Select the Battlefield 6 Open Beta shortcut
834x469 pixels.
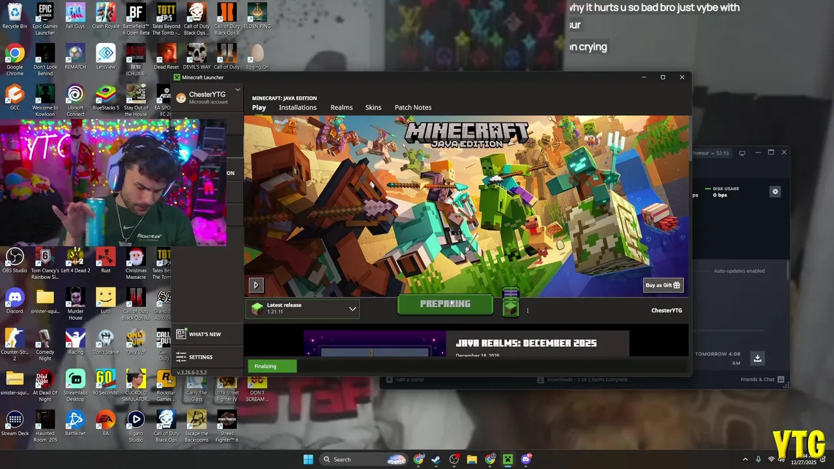[136, 19]
